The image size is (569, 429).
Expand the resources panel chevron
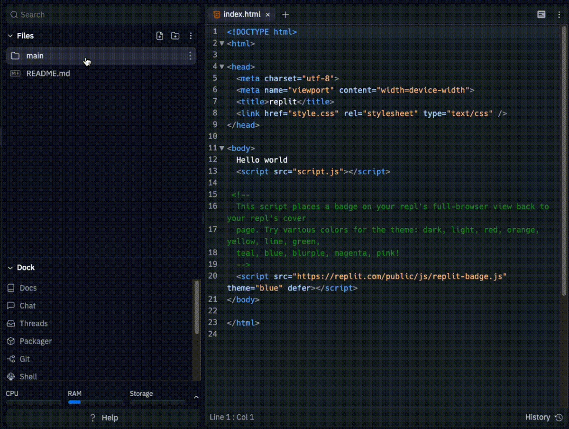point(196,397)
